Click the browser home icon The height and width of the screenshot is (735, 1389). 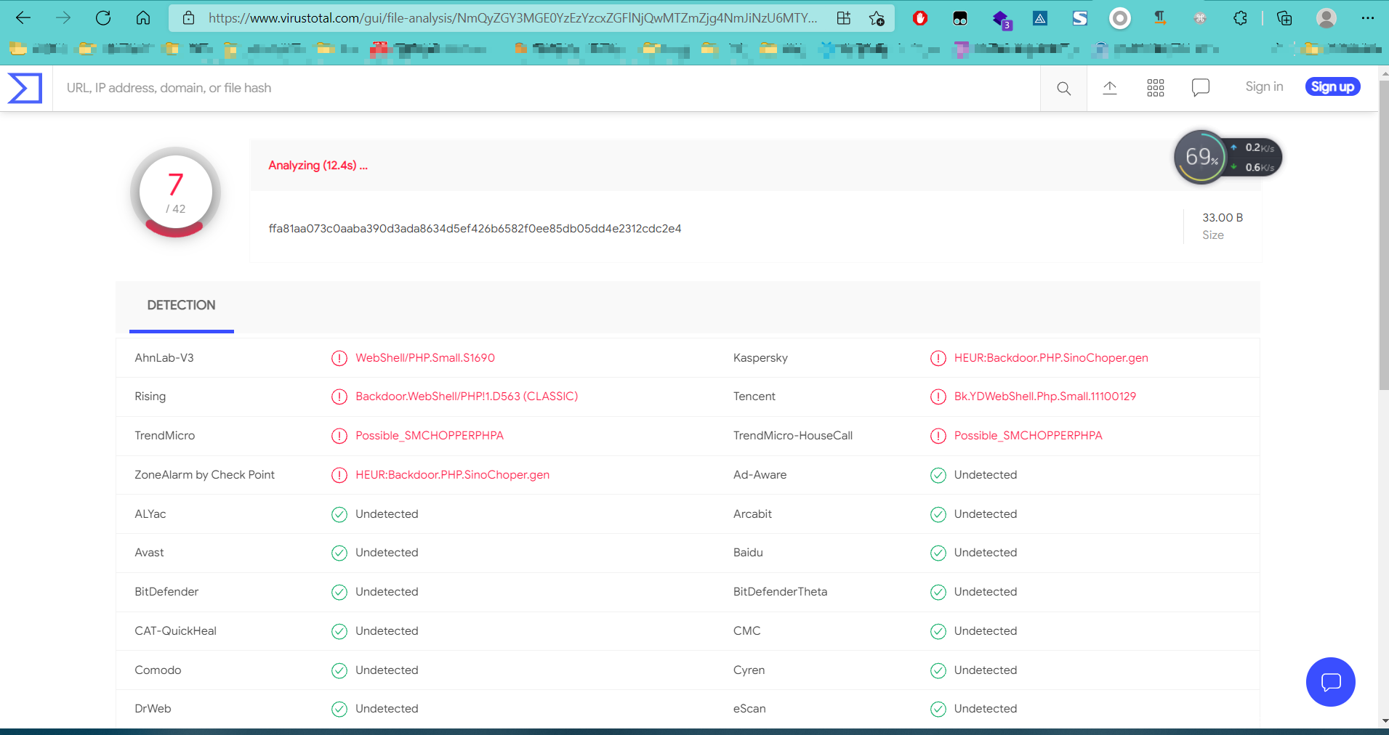coord(143,18)
